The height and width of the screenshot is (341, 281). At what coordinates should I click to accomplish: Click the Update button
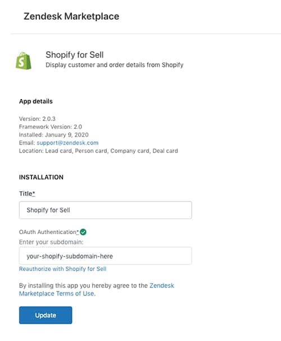point(46,315)
